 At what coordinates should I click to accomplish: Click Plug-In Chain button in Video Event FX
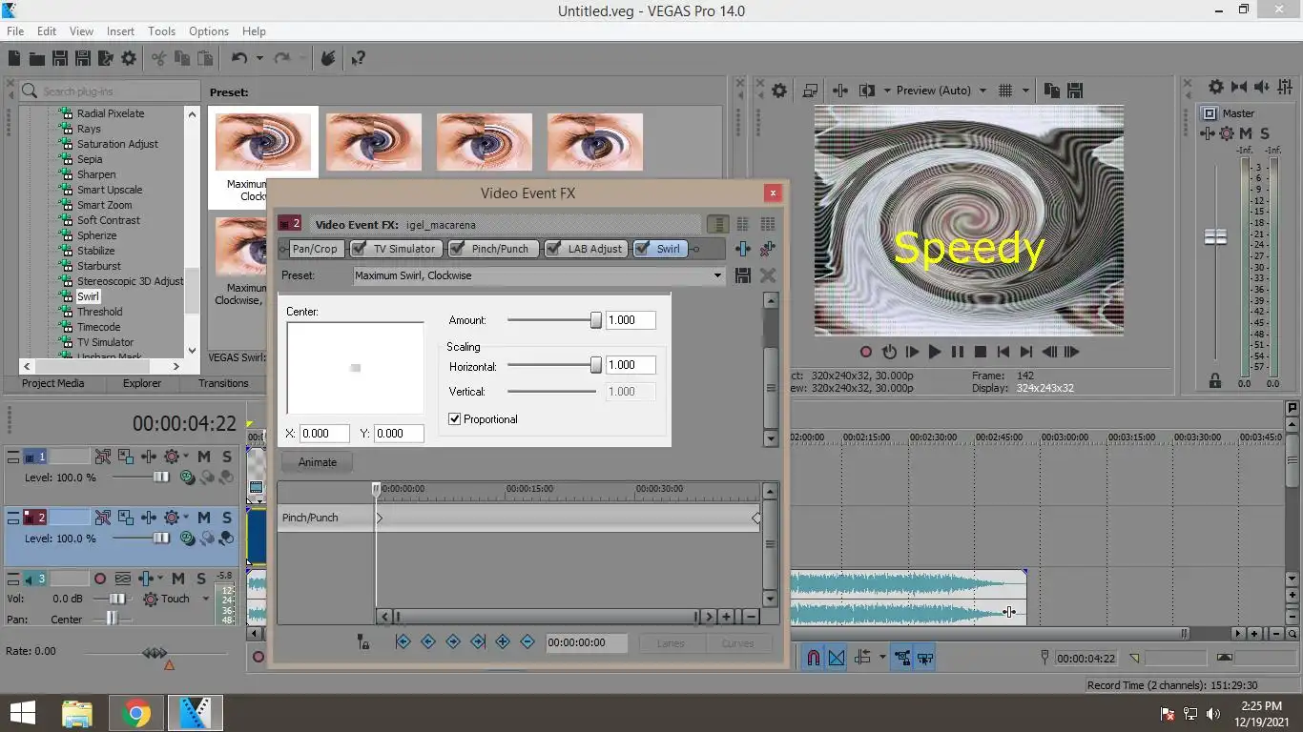point(743,249)
